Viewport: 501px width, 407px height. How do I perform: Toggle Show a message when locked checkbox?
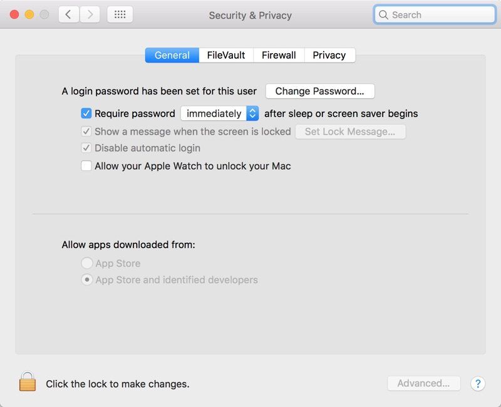click(x=86, y=131)
